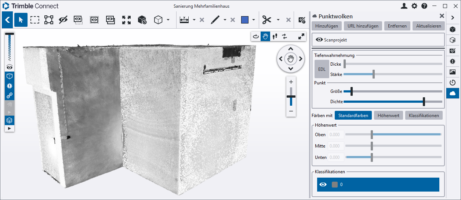Select the rectangle selection tool

click(x=35, y=20)
